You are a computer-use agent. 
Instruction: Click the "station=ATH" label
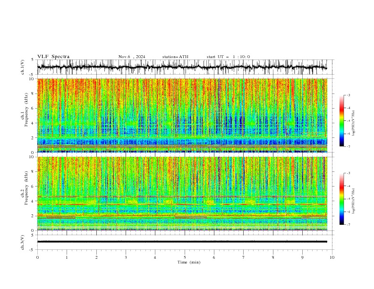[175, 57]
